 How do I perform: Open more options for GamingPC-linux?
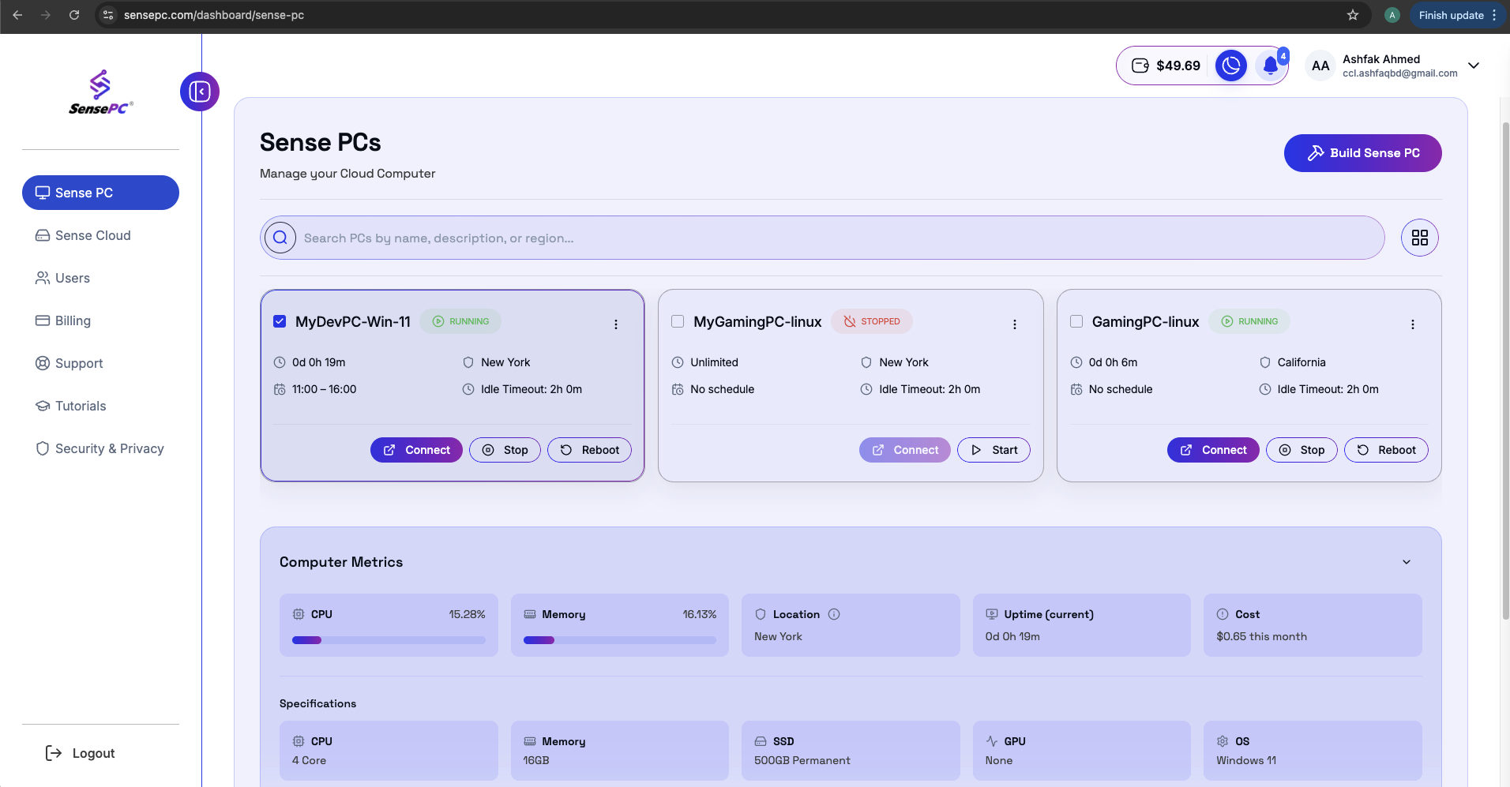(1413, 324)
